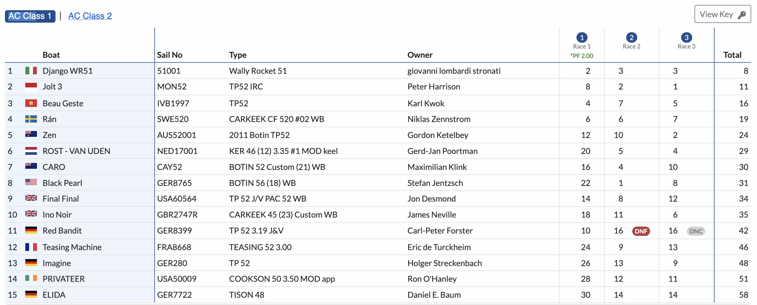757x305 pixels.
Task: Click the UK flag beside Final Final
Action: (31, 198)
